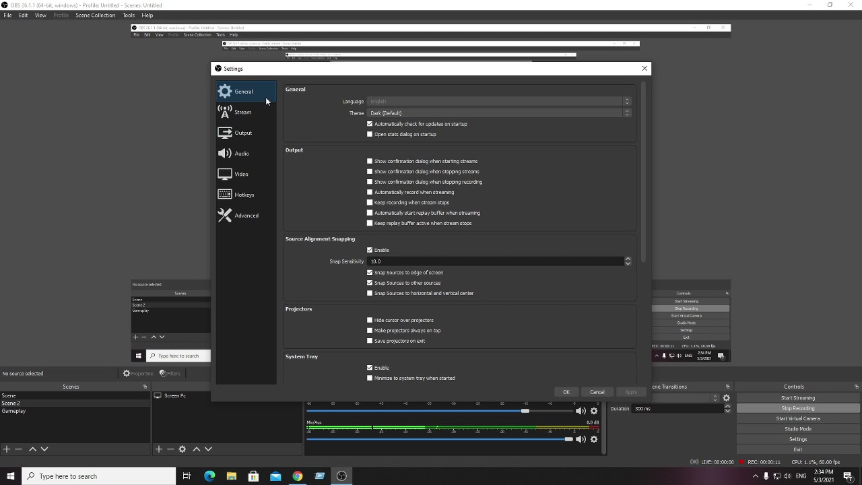Open the Theme dropdown showing Dark (Default)
Screen dimensions: 862x485
pyautogui.click(x=499, y=113)
